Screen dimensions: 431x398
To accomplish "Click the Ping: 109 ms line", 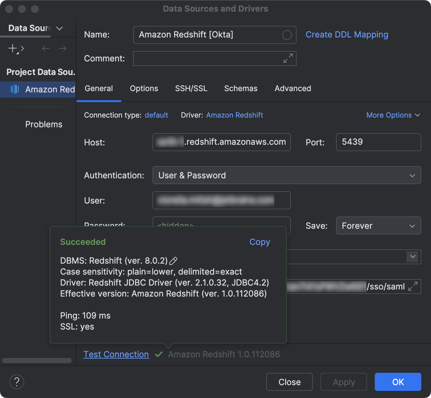I will click(x=85, y=316).
